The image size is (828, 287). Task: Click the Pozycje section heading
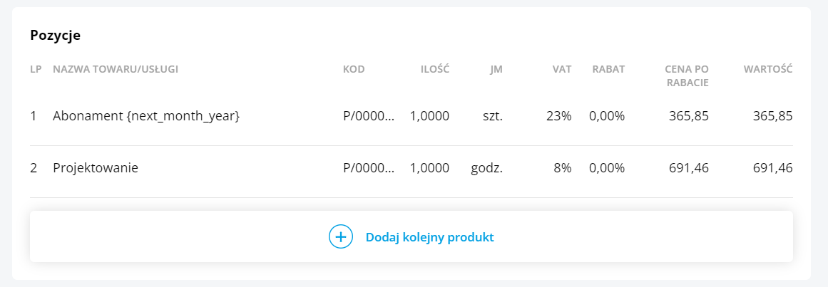(x=55, y=36)
